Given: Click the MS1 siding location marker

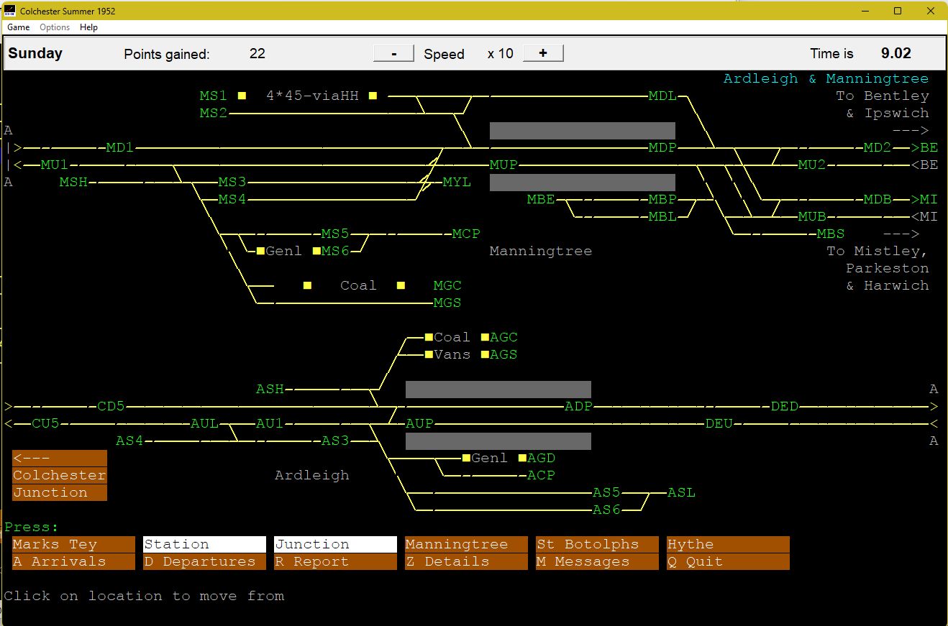Looking at the screenshot, I should click(x=213, y=96).
